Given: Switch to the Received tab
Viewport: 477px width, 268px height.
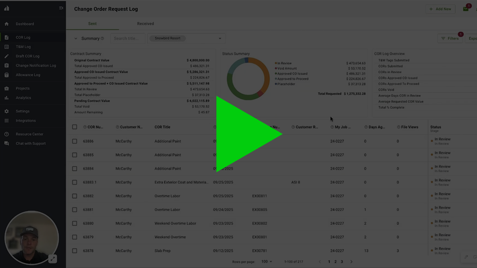Looking at the screenshot, I should (x=146, y=24).
